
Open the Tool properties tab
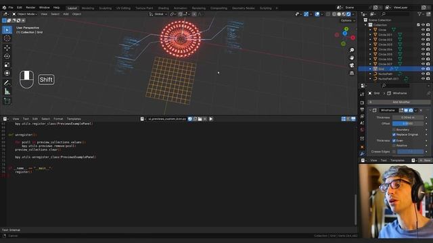[x=362, y=94]
